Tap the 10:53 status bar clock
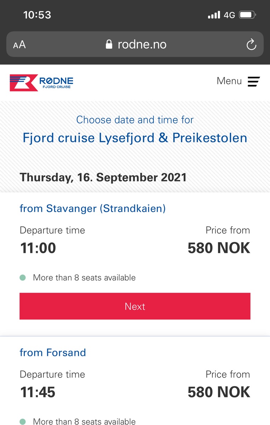Viewport: 270px width, 425px height. (x=37, y=15)
